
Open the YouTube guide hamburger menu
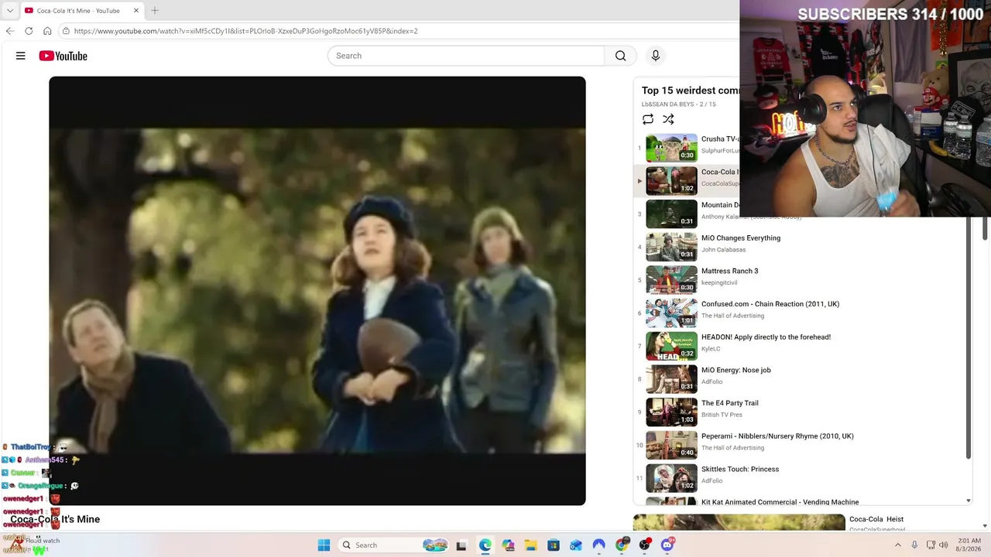coord(21,56)
